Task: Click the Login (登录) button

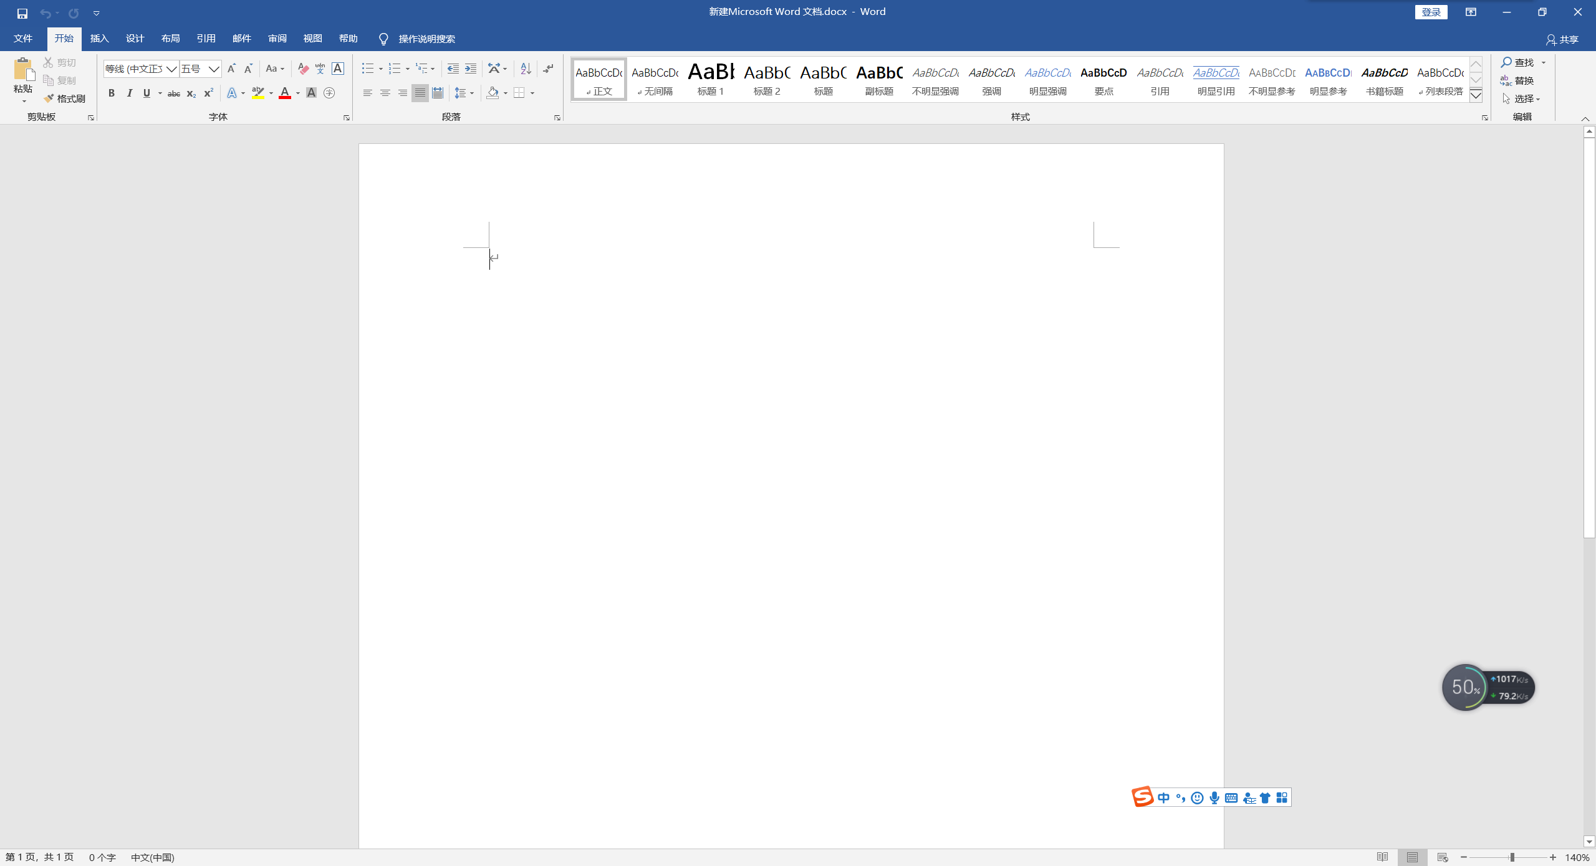Action: point(1431,12)
